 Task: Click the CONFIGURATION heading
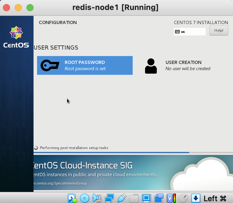coord(58,23)
